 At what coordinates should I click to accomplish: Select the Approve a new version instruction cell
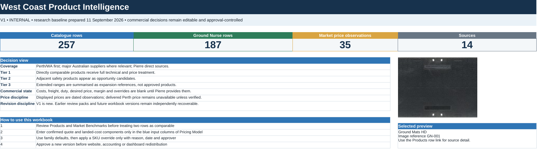click(213, 145)
